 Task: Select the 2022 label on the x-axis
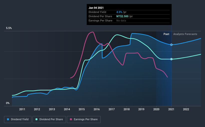(186, 109)
